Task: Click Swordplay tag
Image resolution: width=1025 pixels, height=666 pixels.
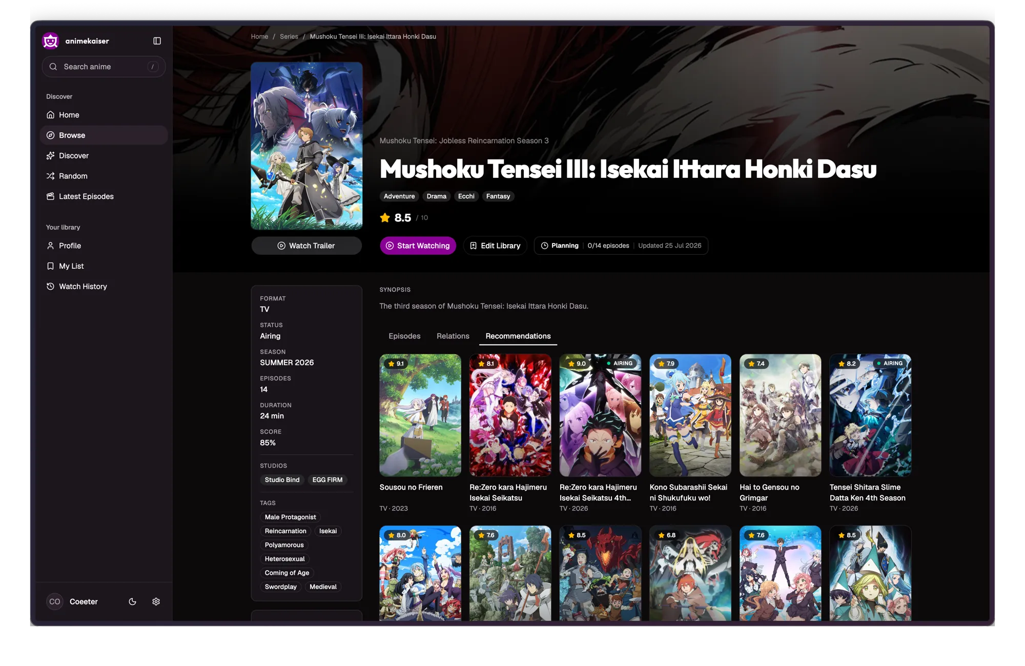Action: 281,587
